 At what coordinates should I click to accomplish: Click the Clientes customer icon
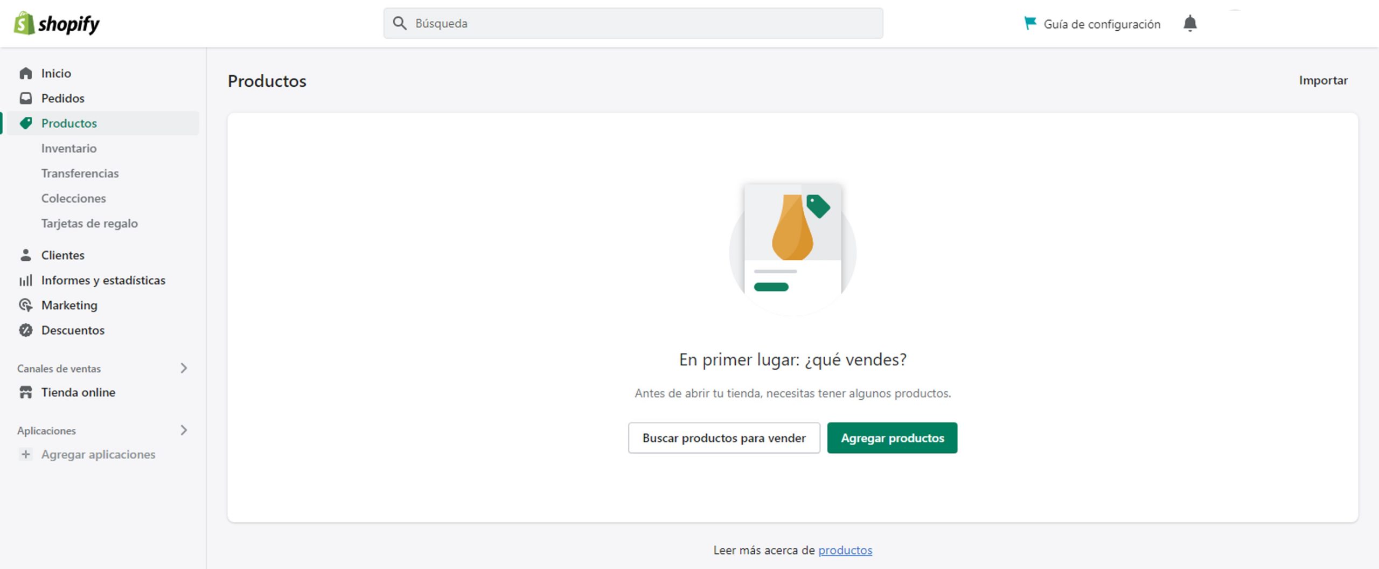(26, 255)
